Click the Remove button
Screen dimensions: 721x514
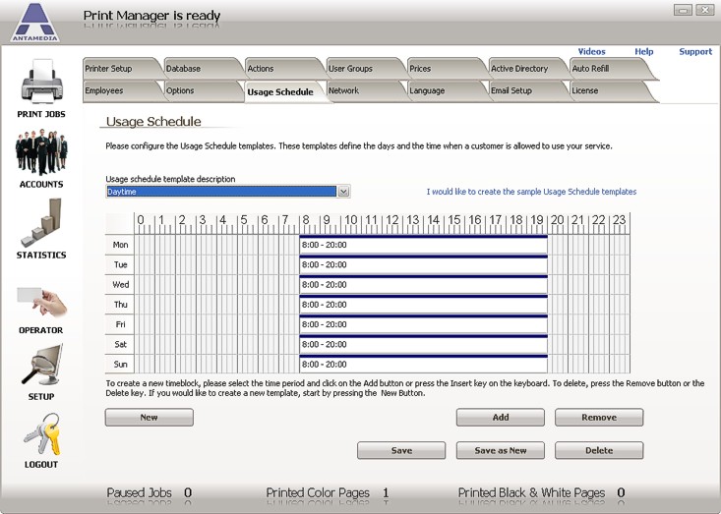(599, 417)
